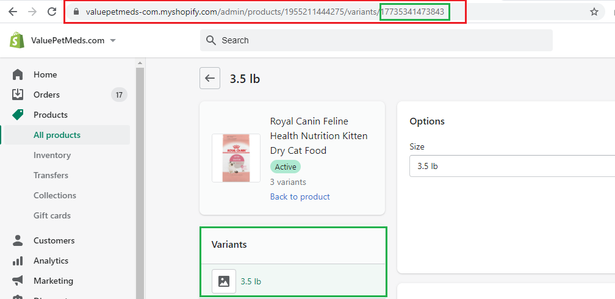Open the Royal Canin product thumbnail

[x=236, y=158]
